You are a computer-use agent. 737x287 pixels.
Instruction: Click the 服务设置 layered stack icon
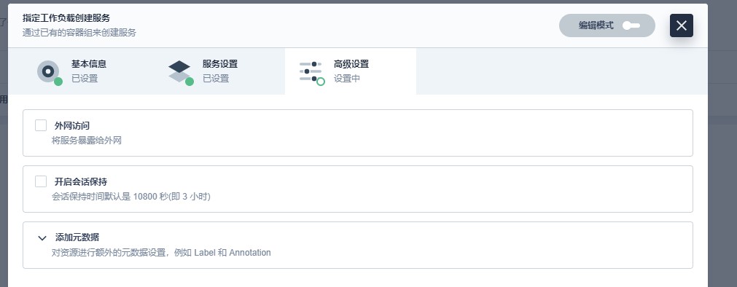pyautogui.click(x=179, y=71)
